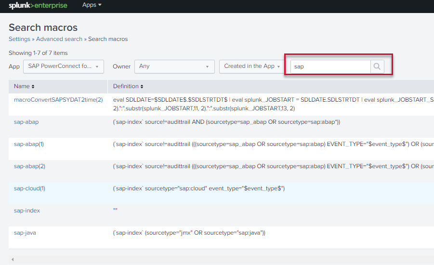This screenshot has width=434, height=265.
Task: Edit the sap-abap(2) macro
Action: 30,166
